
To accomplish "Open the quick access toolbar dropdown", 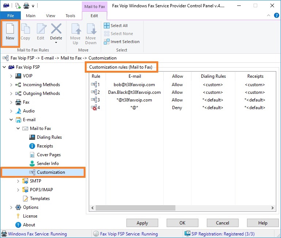I will (33, 6).
